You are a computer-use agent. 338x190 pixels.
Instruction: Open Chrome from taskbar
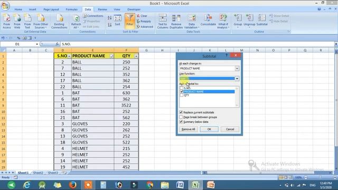pos(150,185)
